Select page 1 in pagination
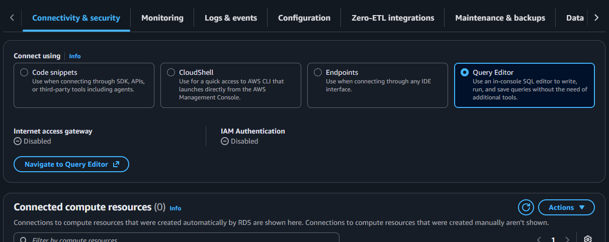Viewport: 609px width, 242px height. coord(553,239)
